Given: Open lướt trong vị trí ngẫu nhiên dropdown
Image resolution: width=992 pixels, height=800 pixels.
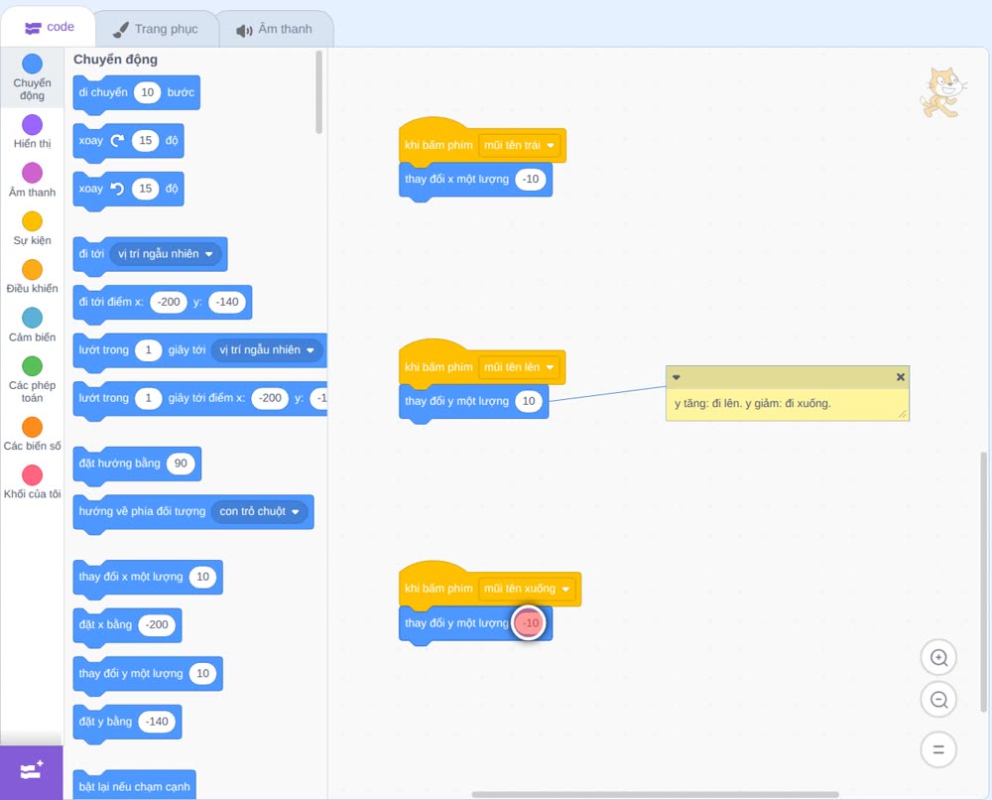Looking at the screenshot, I should pos(266,350).
